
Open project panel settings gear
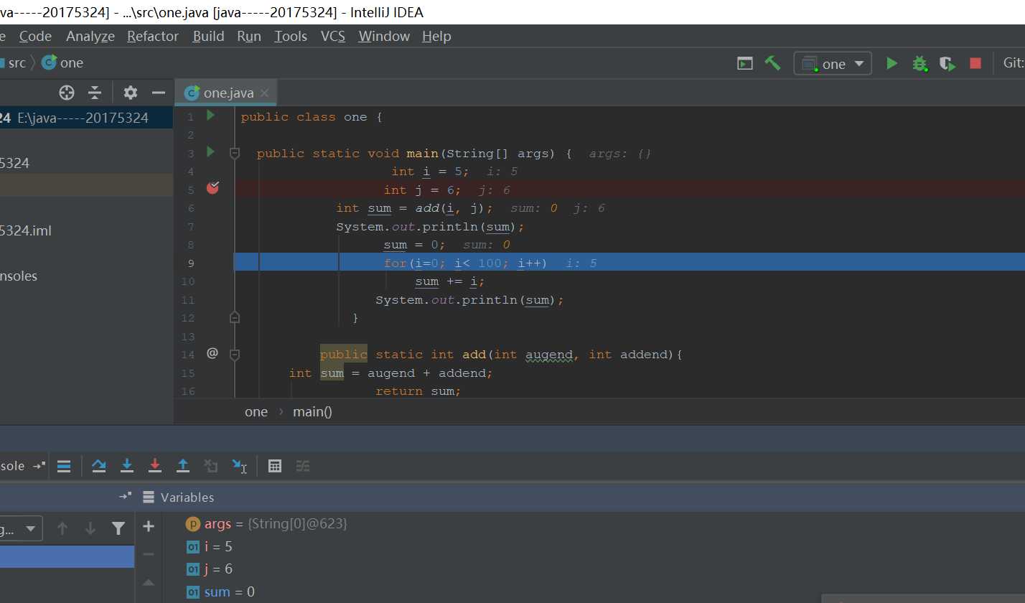(x=130, y=93)
